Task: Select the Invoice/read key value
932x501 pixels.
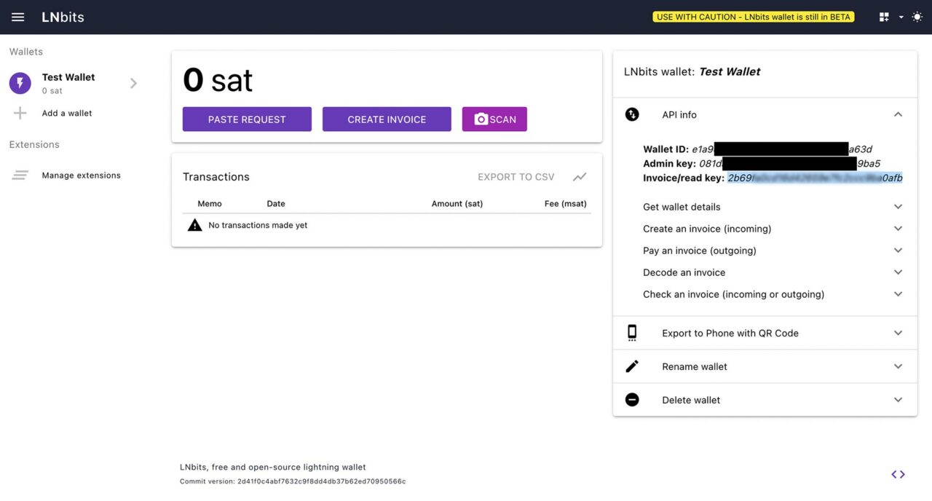Action: tap(815, 178)
